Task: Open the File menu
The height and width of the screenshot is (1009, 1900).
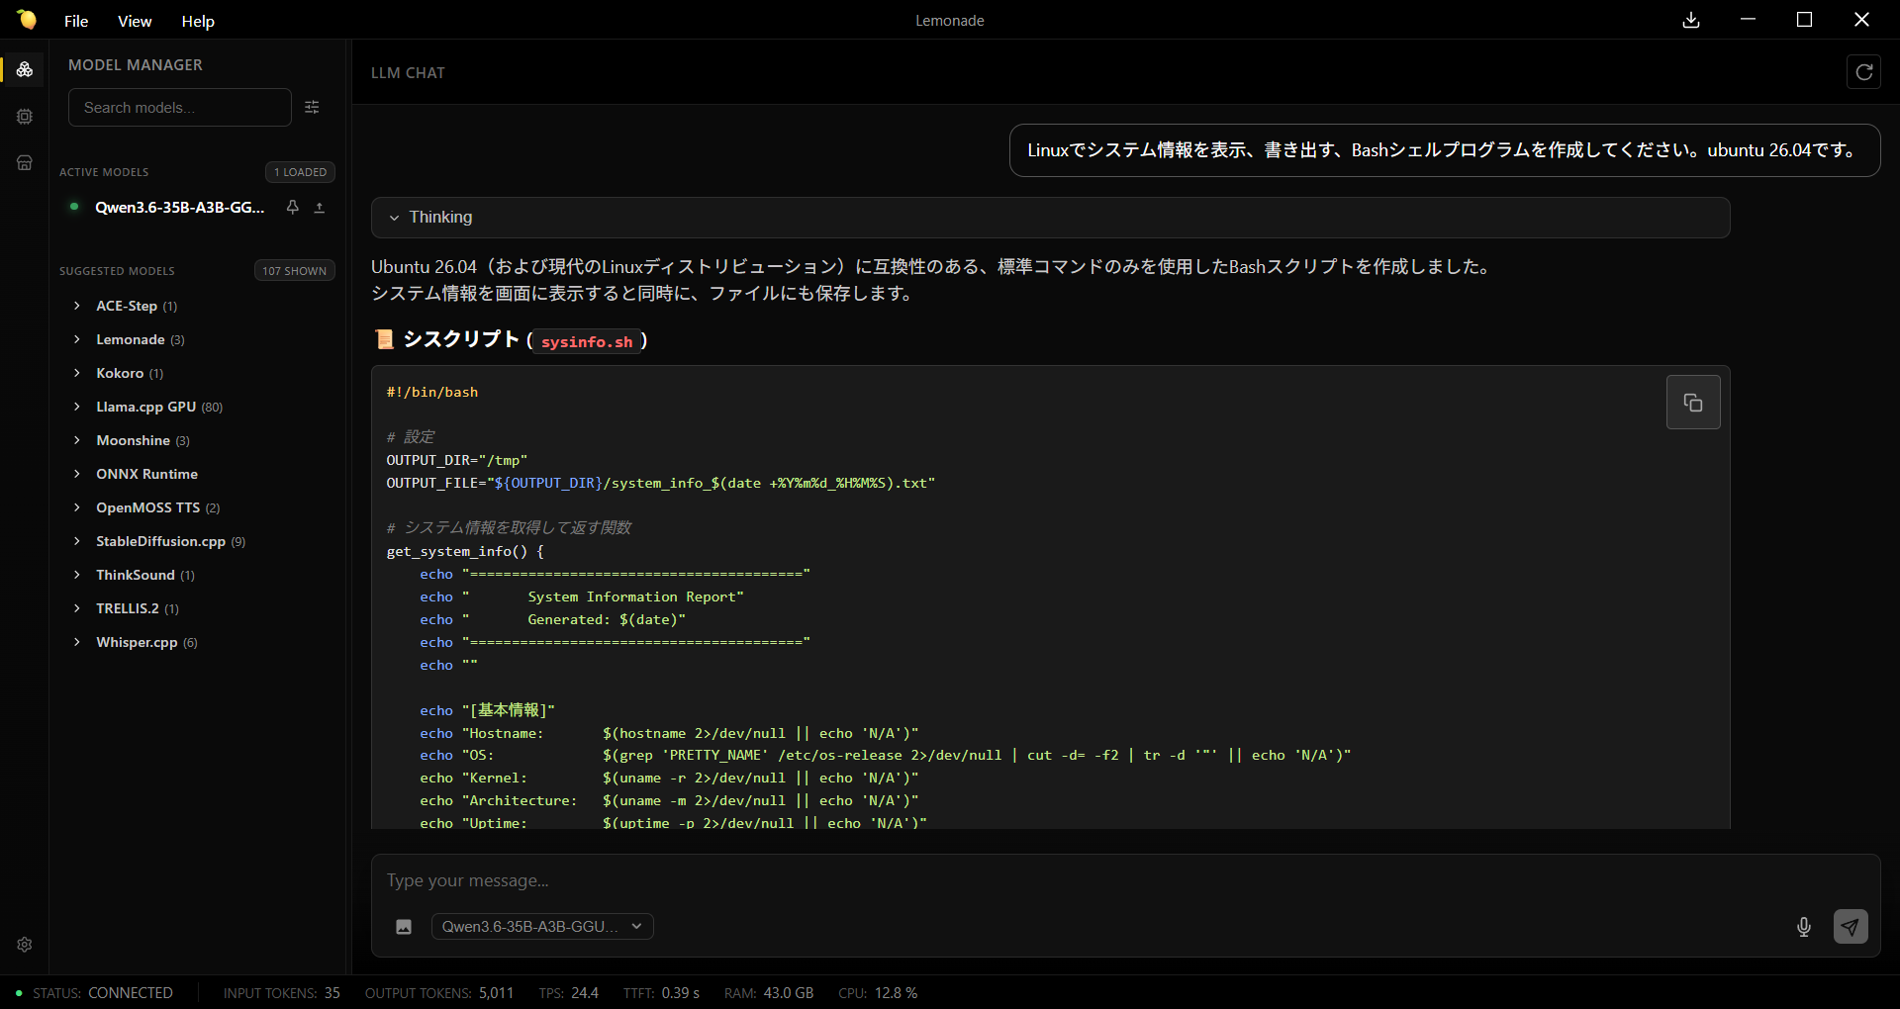Action: pos(76,21)
